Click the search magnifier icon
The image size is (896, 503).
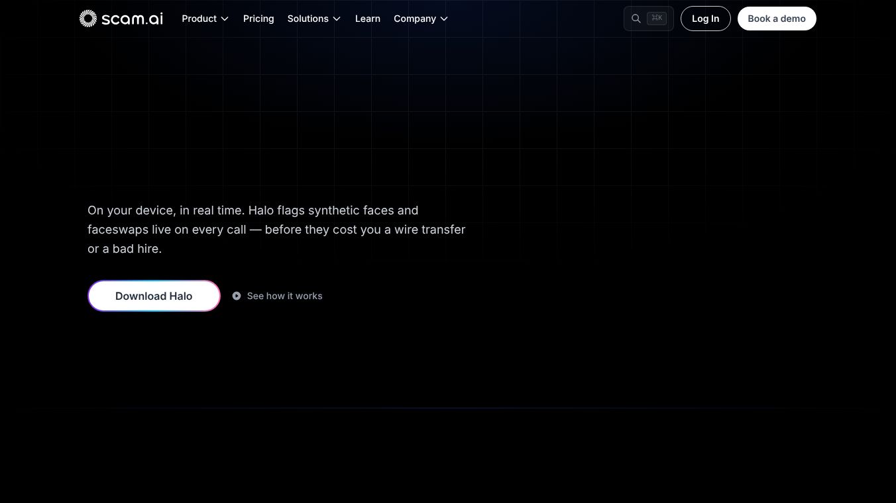[x=636, y=19]
